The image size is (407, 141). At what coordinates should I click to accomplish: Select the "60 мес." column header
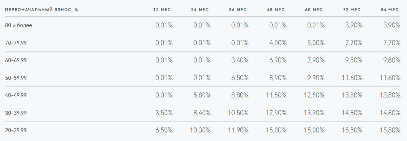[x=314, y=10]
